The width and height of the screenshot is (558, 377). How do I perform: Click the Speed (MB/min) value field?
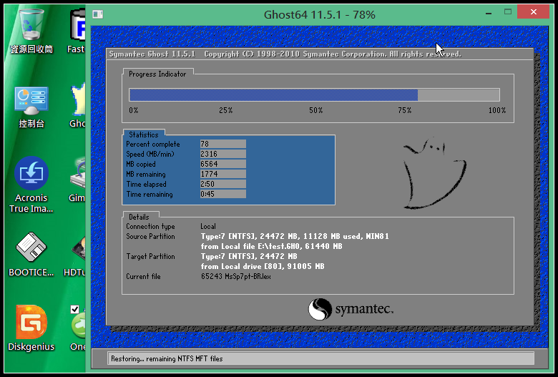(x=222, y=154)
